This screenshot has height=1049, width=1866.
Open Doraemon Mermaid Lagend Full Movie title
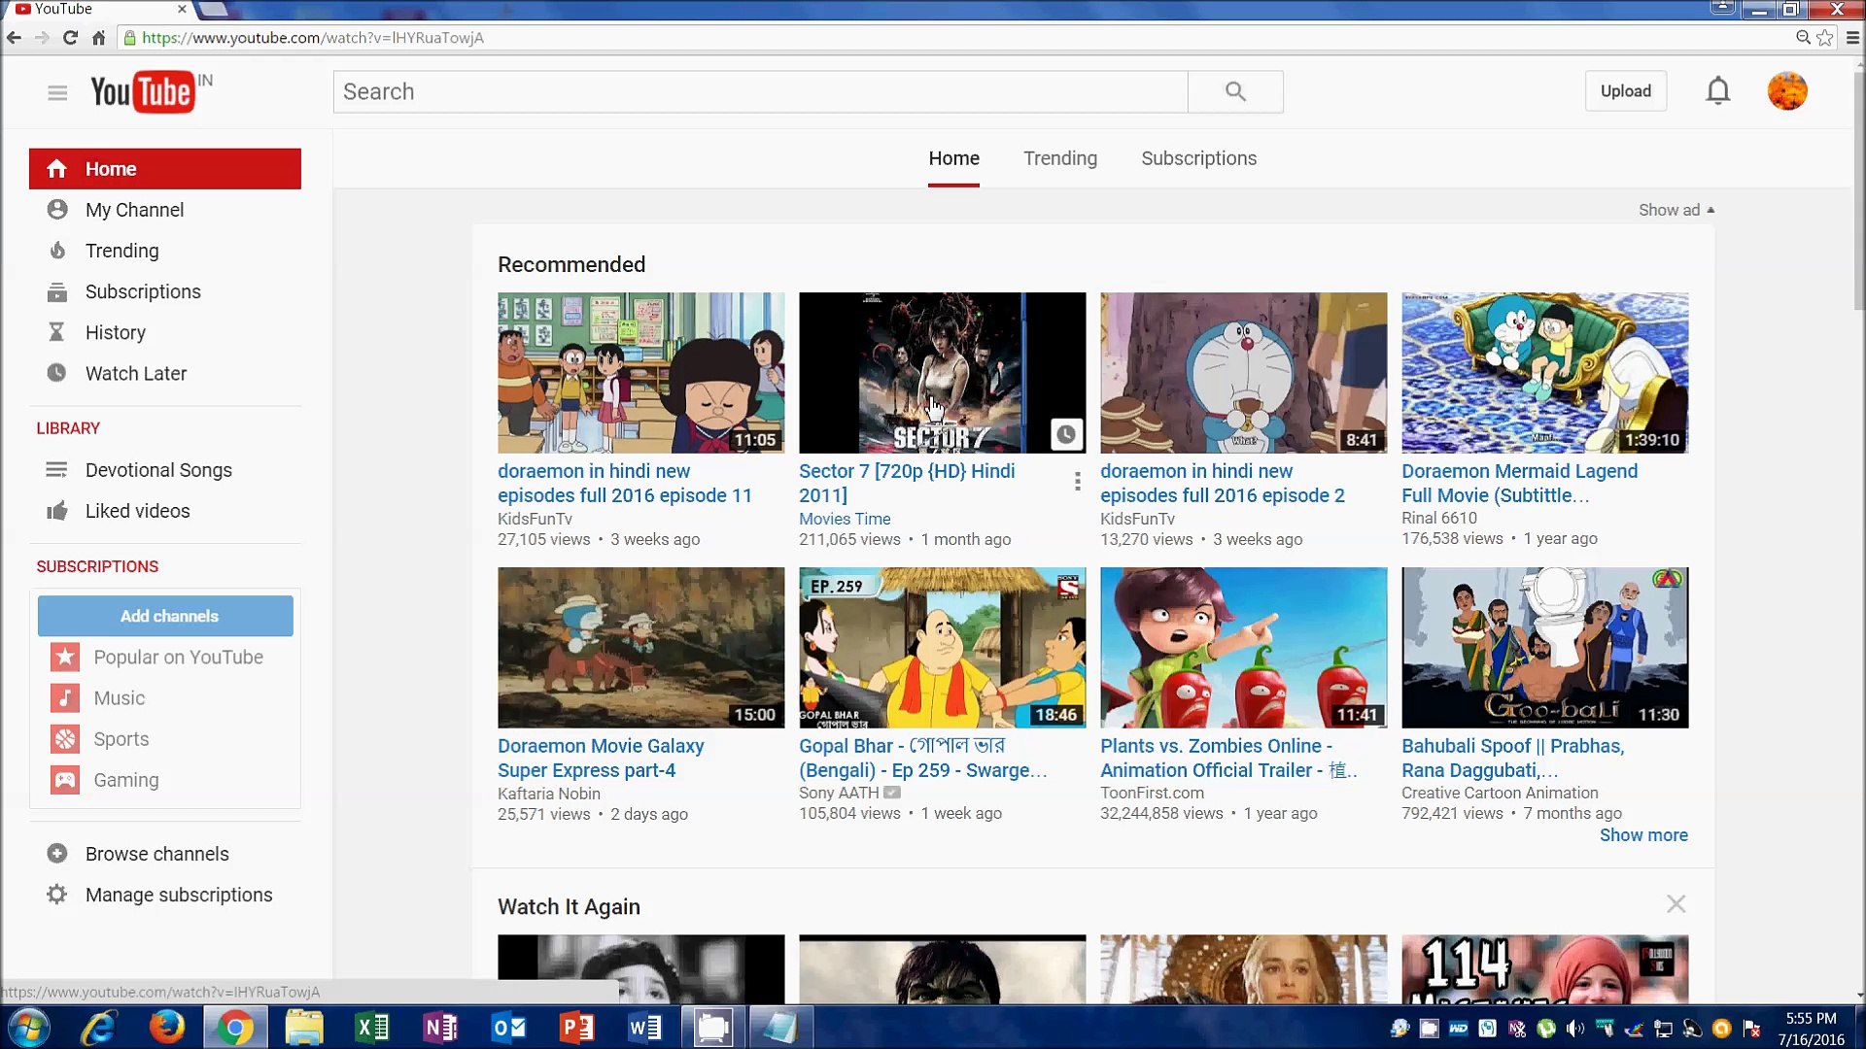coord(1519,483)
